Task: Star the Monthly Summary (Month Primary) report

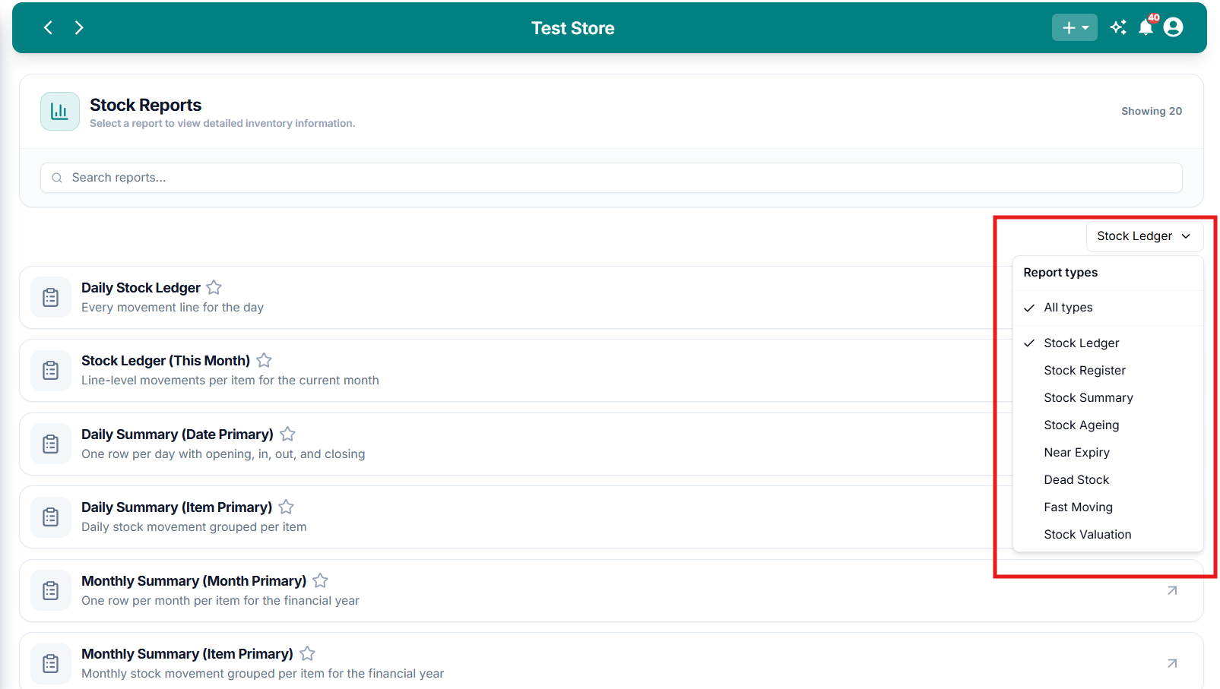Action: click(x=321, y=581)
